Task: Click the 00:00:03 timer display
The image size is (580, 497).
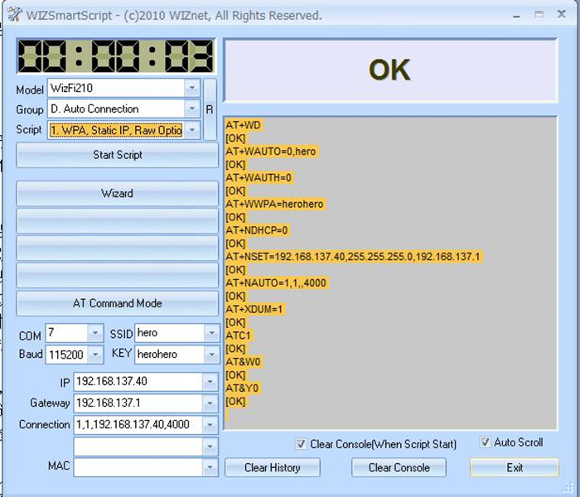Action: (116, 56)
